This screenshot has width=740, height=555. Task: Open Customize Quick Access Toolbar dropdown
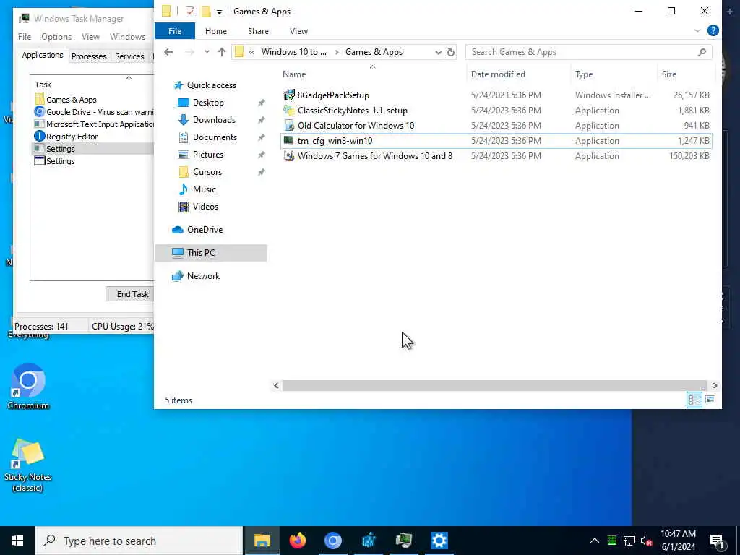pos(219,12)
